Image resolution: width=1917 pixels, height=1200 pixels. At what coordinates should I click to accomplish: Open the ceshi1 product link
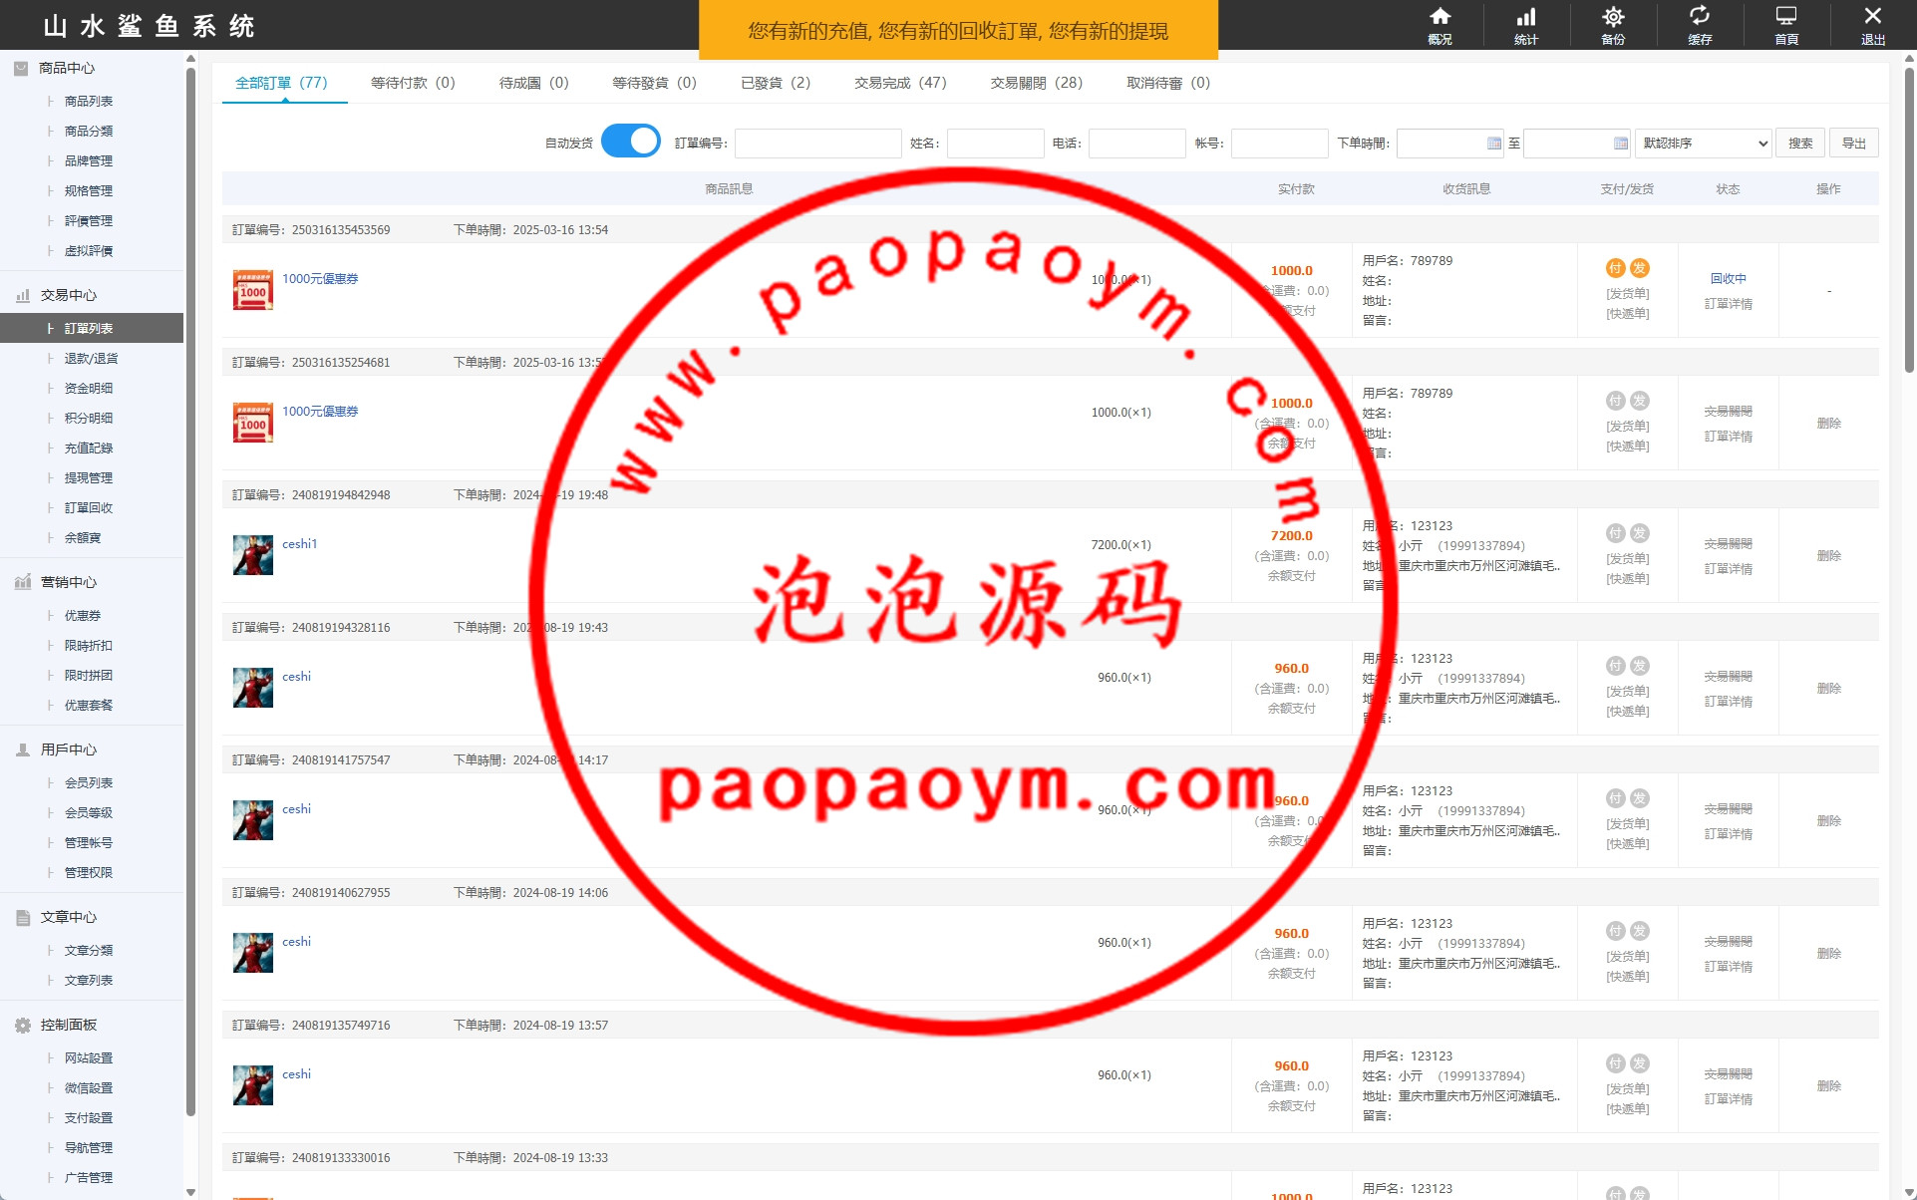click(x=299, y=544)
